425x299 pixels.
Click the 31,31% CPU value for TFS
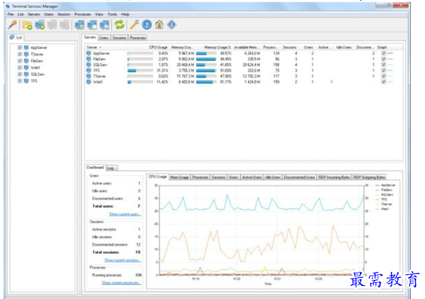[x=162, y=70]
